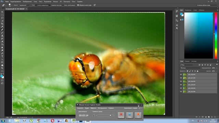The height and width of the screenshot is (123, 219).
Task: Open the brush preset picker dropdown
Action: (x=12, y=5)
